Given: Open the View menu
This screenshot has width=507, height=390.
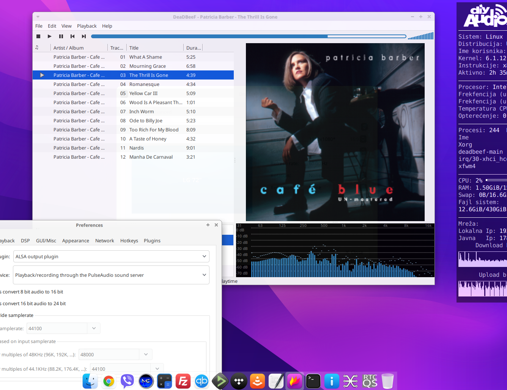Looking at the screenshot, I should coord(66,26).
